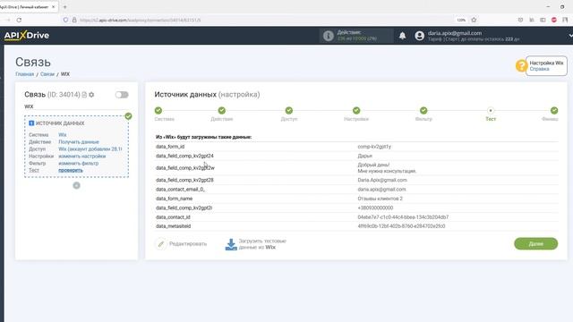Image resolution: width=573 pixels, height=322 pixels.
Task: Copy connection via document icon beside ID
Action: [84, 95]
